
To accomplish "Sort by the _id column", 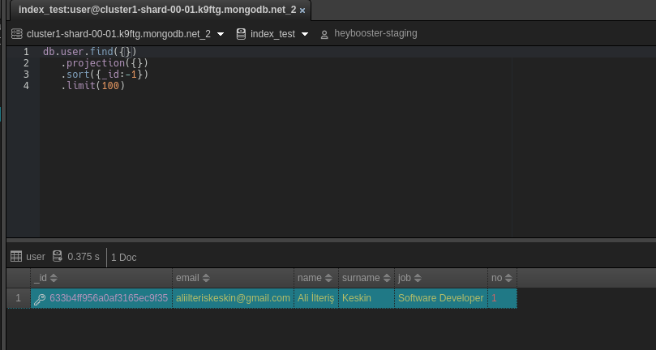I will [x=54, y=278].
